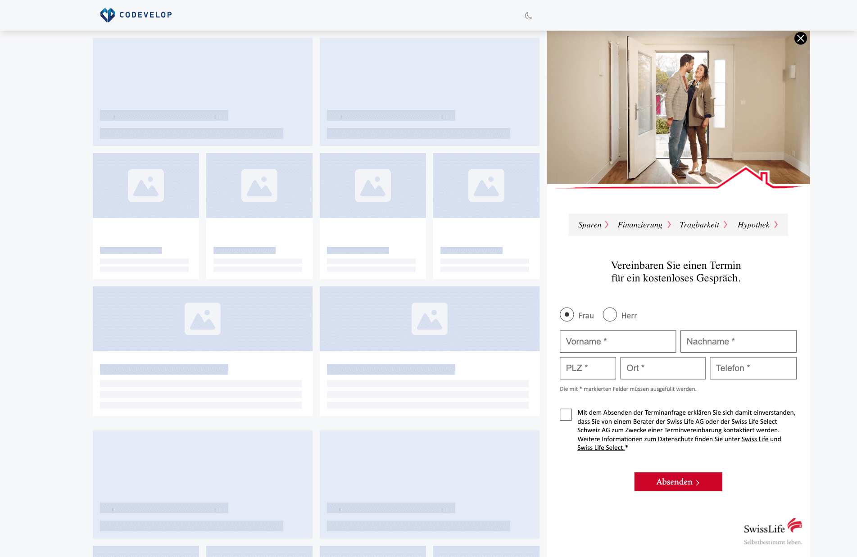The height and width of the screenshot is (557, 857).
Task: Open the large right image placeholder icon
Action: [x=430, y=319]
